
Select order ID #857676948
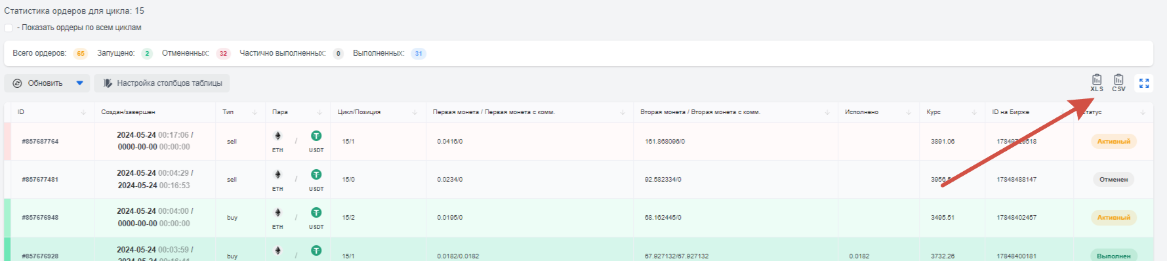coord(40,218)
